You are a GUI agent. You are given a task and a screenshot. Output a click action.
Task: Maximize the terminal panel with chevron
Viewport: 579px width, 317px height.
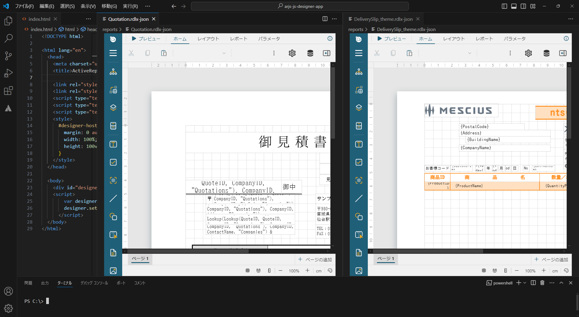[x=561, y=283]
